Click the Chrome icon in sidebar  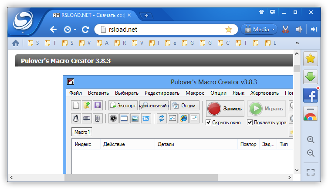pos(311,114)
